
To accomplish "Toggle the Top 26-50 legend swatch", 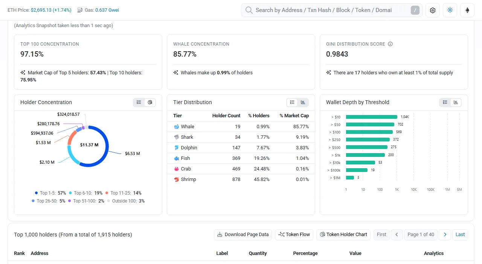I will tap(33, 201).
